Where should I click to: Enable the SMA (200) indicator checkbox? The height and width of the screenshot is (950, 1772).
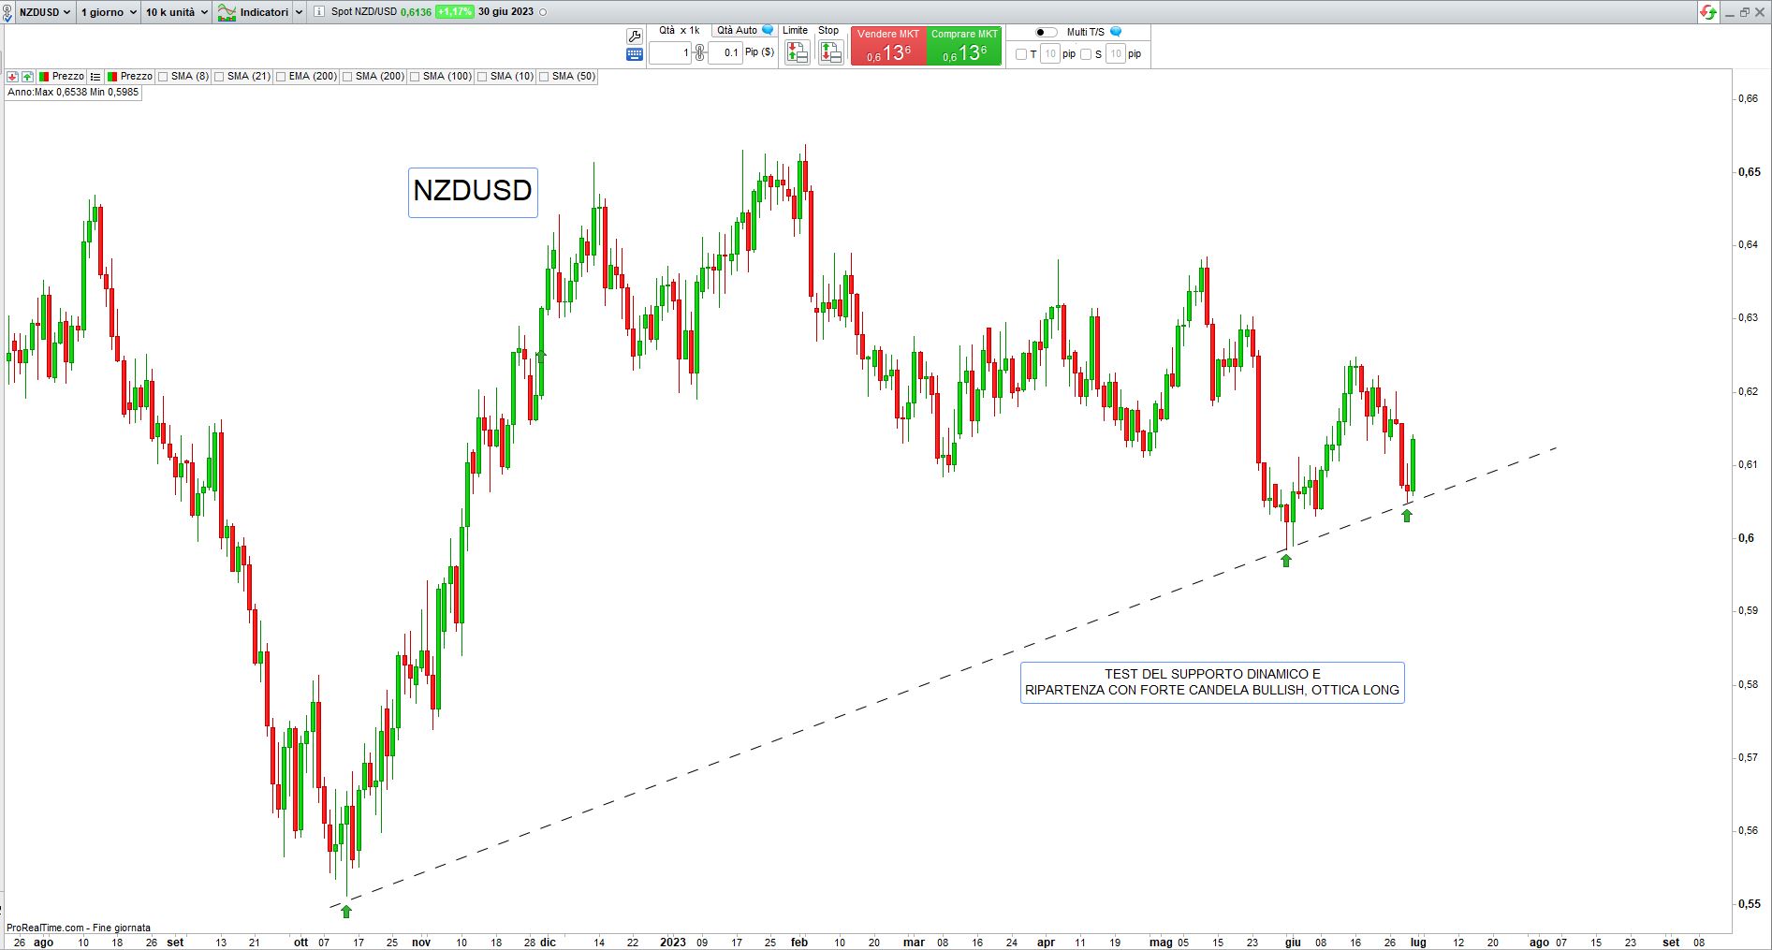pyautogui.click(x=347, y=77)
